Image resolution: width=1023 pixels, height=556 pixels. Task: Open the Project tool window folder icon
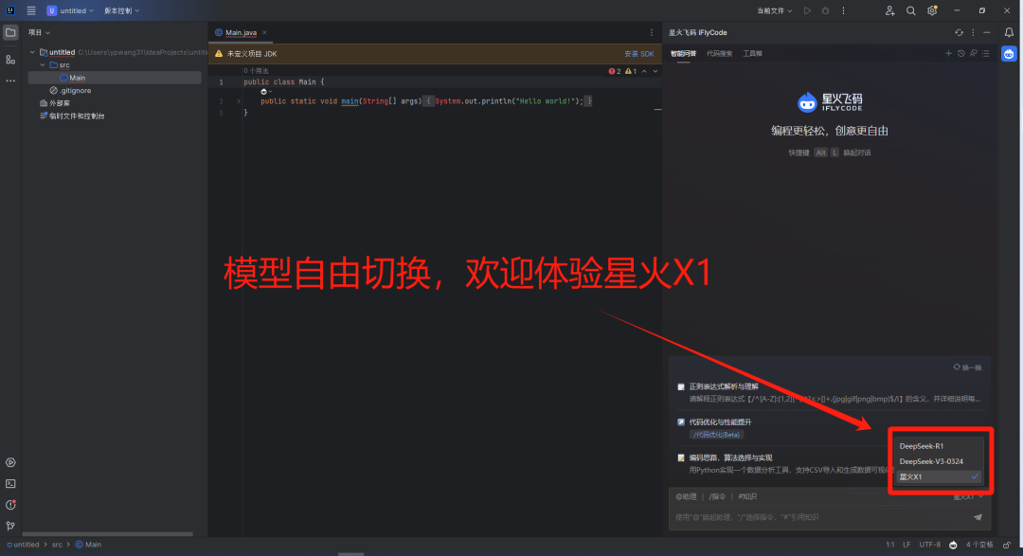pos(10,32)
